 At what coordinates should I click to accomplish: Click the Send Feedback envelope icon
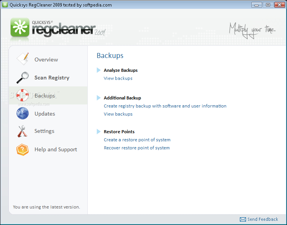[243, 219]
